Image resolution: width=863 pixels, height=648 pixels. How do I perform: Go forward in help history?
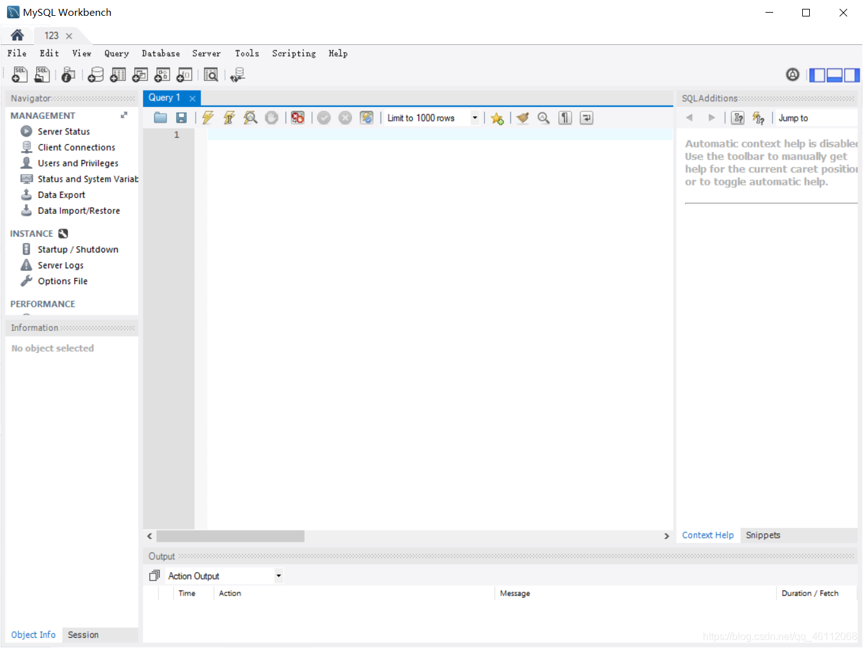(x=712, y=118)
